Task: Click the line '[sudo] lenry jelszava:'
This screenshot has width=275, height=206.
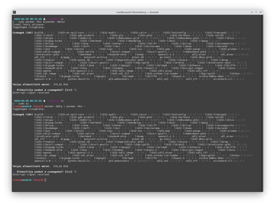Action: (x=29, y=24)
